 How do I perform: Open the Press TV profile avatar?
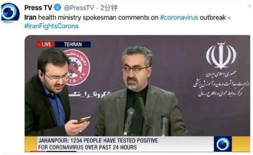click(10, 13)
